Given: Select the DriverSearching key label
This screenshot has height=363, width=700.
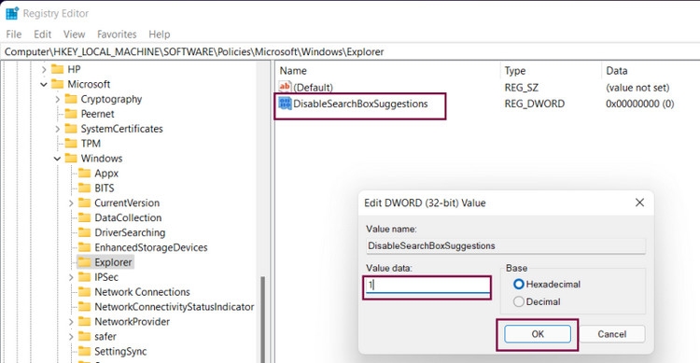Looking at the screenshot, I should pyautogui.click(x=130, y=232).
